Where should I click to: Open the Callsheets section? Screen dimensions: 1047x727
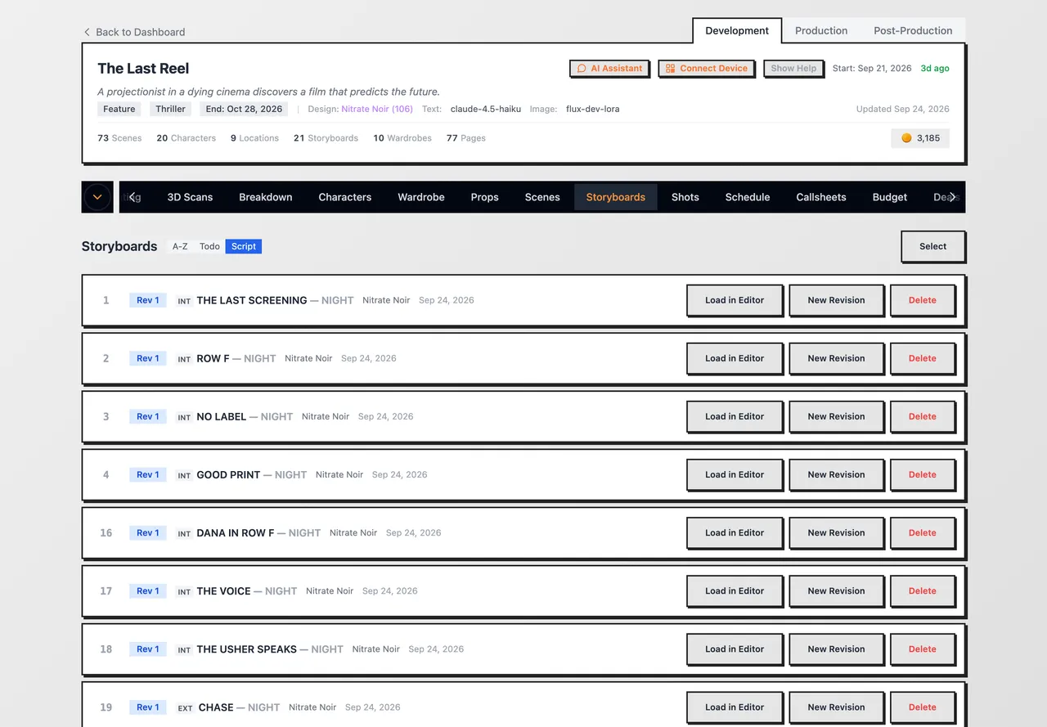coord(821,197)
